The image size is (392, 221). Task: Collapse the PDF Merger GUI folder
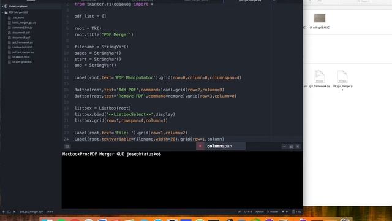pos(2,12)
